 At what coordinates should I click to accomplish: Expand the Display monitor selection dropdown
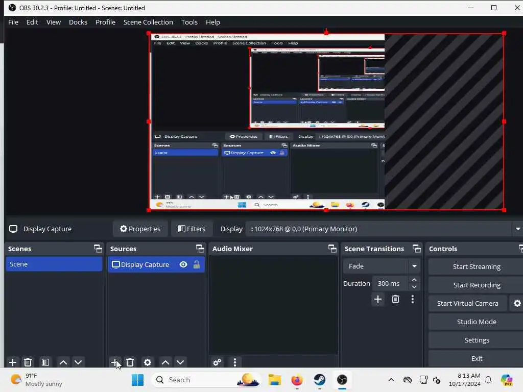[518, 229]
